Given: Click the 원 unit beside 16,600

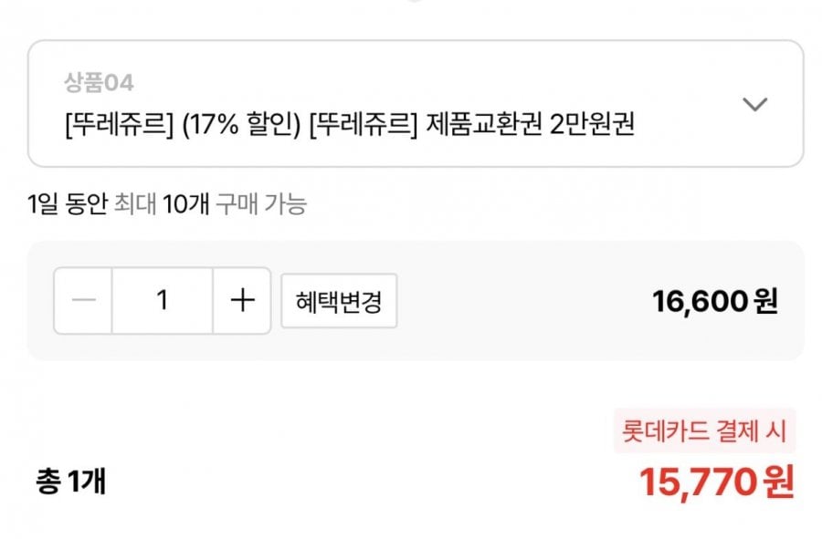Looking at the screenshot, I should 765,301.
